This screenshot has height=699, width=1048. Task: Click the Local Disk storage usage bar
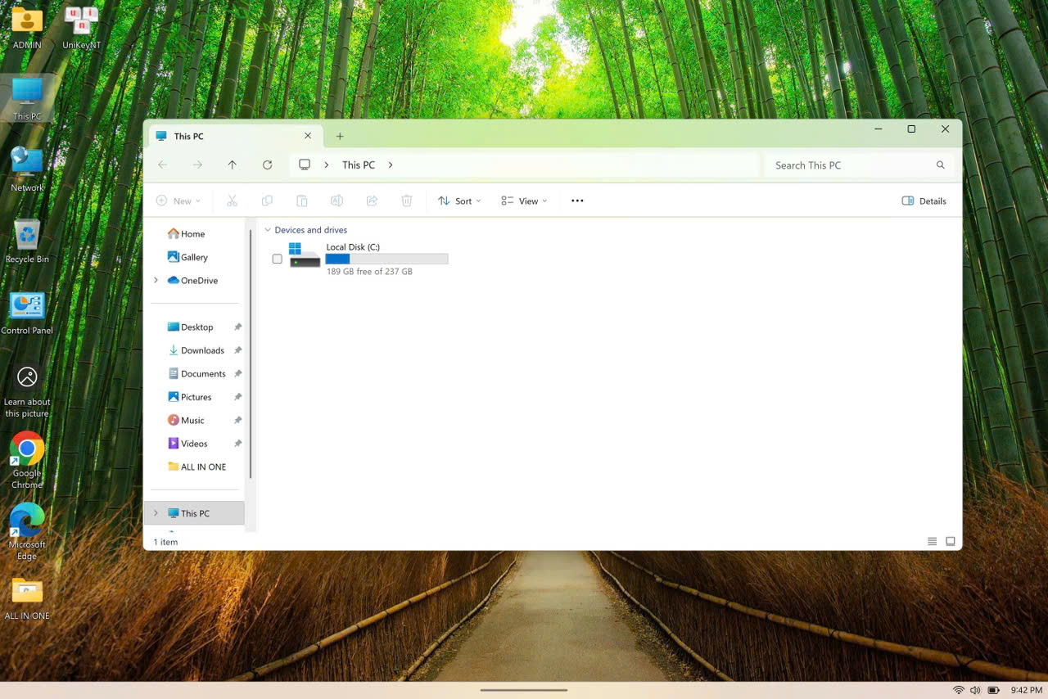pos(386,259)
